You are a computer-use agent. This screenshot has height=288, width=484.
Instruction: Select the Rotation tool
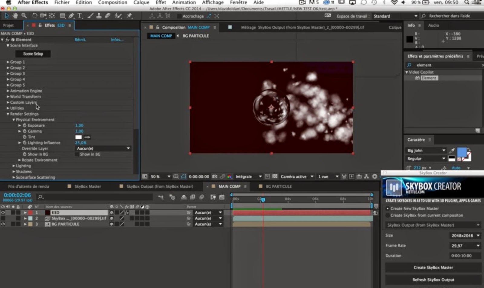(x=34, y=16)
